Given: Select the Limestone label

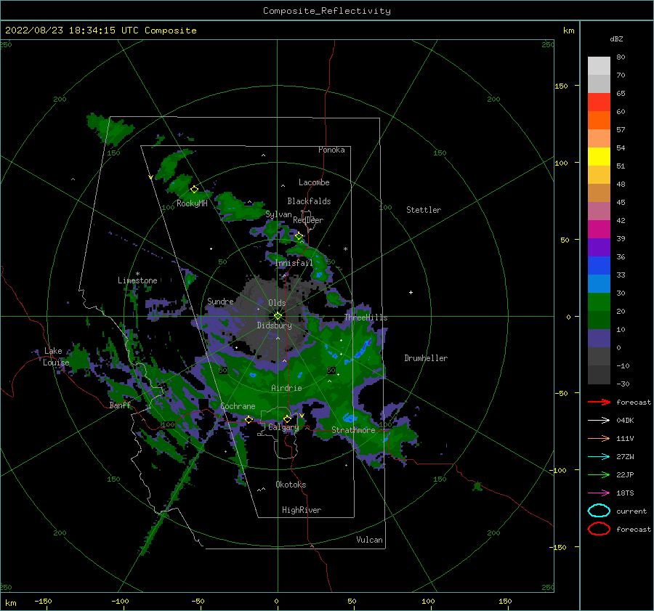Looking at the screenshot, I should pyautogui.click(x=137, y=280).
